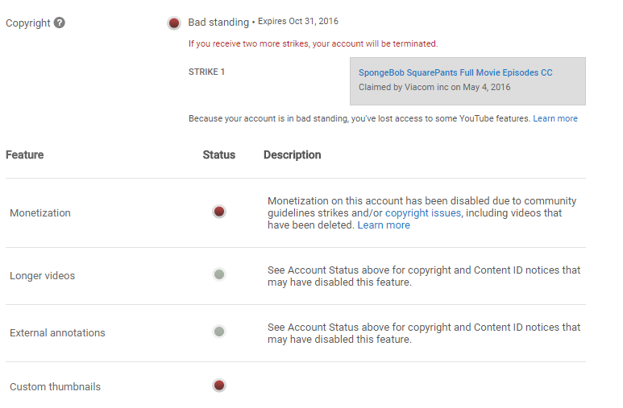Click the STRIKE 1 label

click(206, 72)
